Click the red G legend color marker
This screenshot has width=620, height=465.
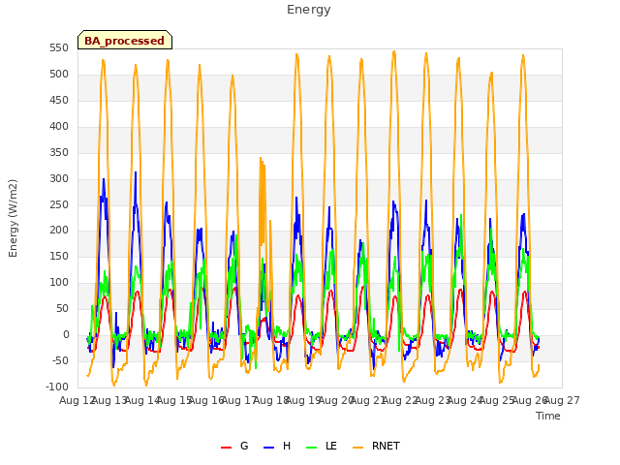click(x=226, y=448)
